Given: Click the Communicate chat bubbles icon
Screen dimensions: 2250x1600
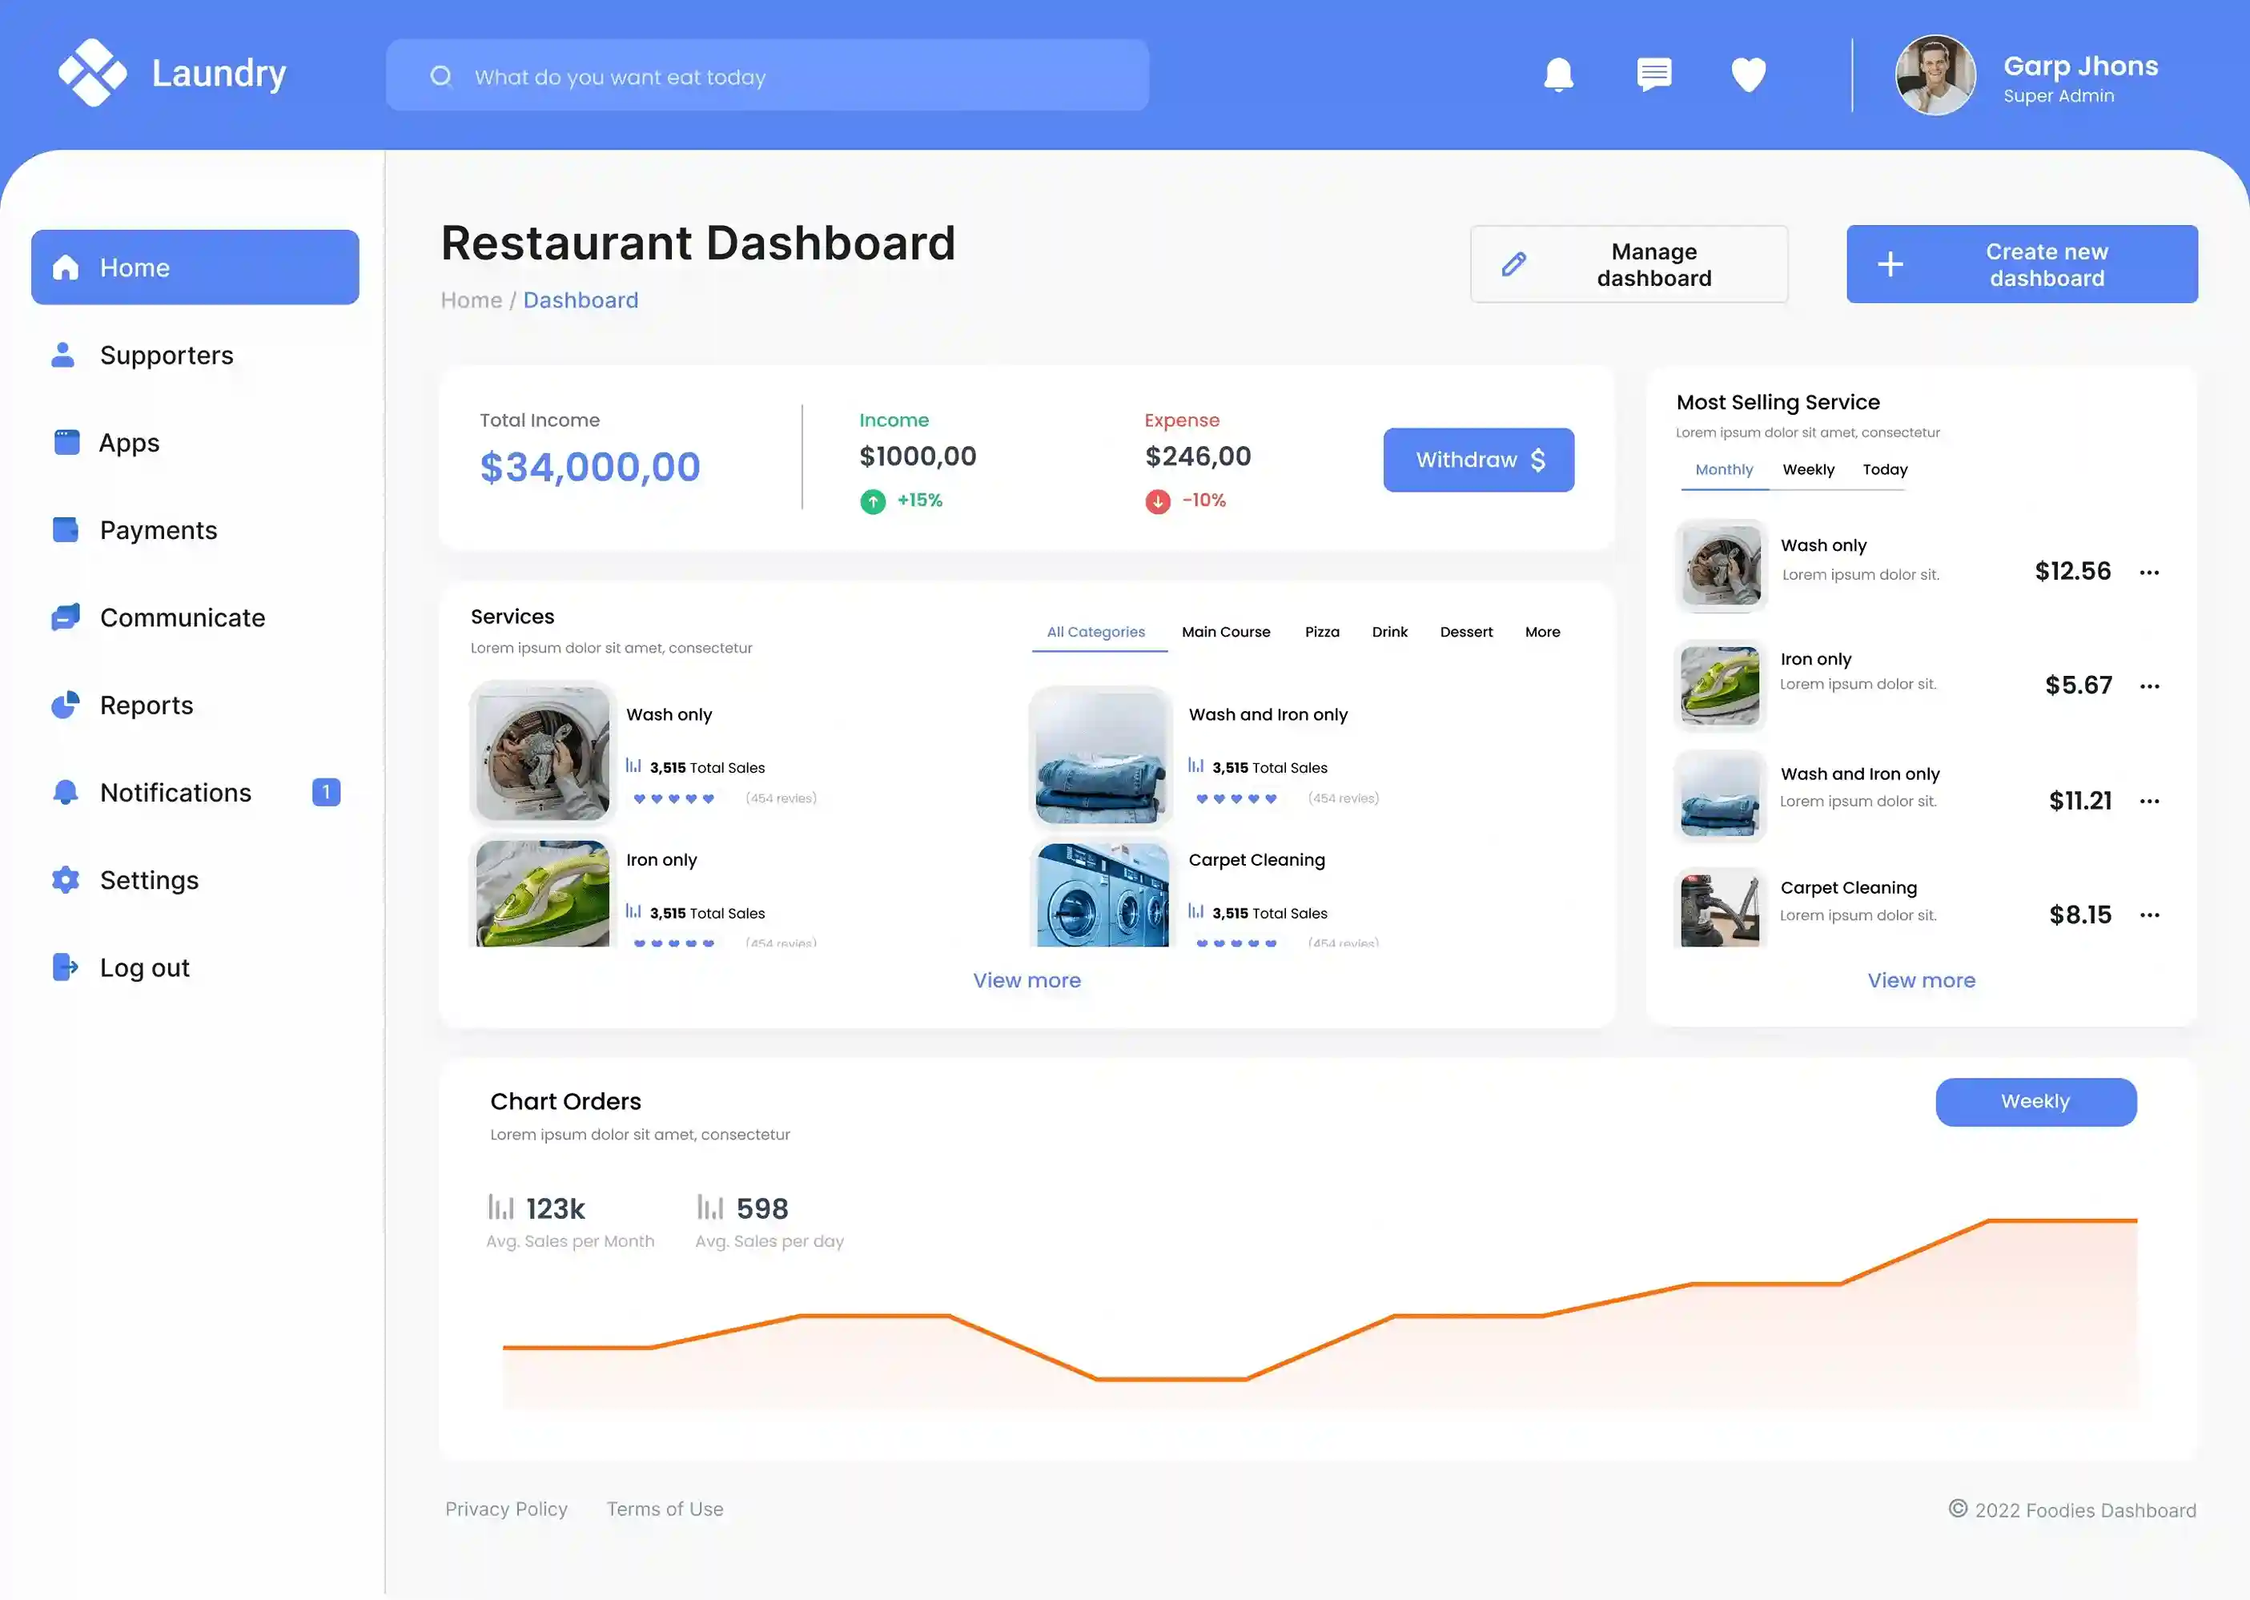Looking at the screenshot, I should tap(65, 617).
